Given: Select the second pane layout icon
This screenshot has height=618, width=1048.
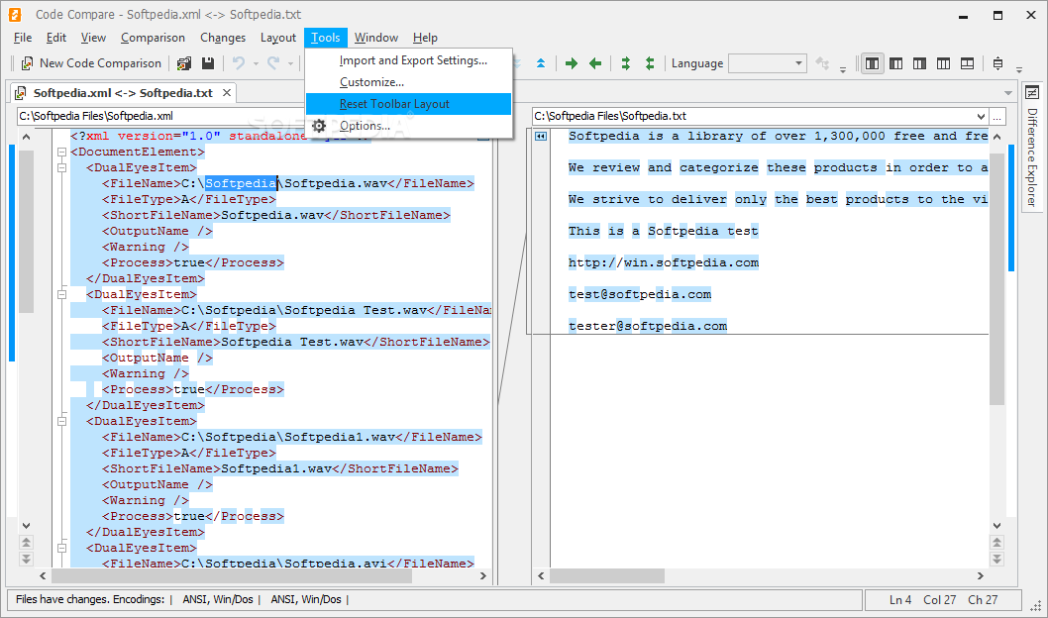Looking at the screenshot, I should [x=896, y=63].
